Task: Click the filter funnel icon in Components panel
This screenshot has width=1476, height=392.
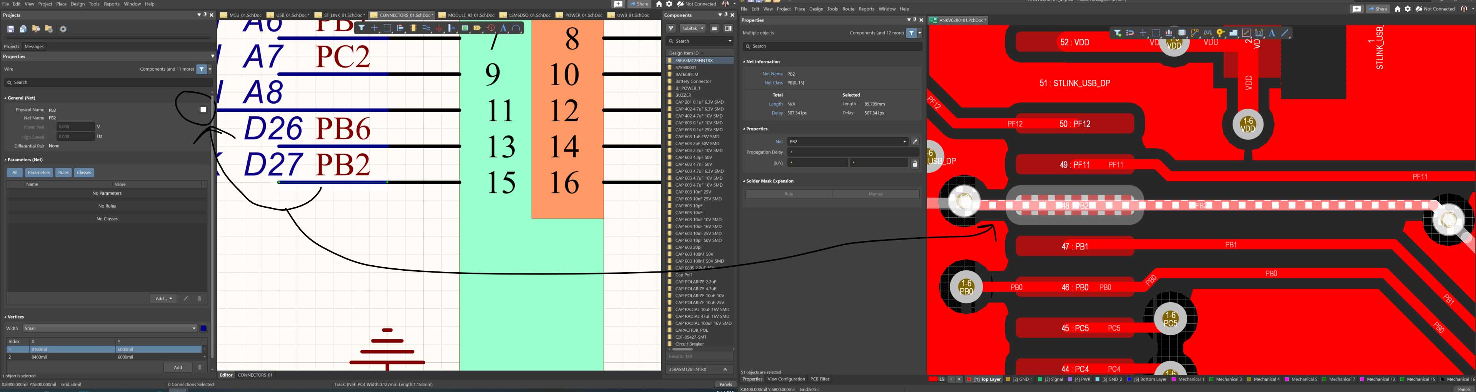Action: point(671,28)
